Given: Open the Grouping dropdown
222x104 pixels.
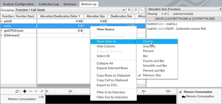Looking at the screenshot, I should pyautogui.click(x=70, y=10).
